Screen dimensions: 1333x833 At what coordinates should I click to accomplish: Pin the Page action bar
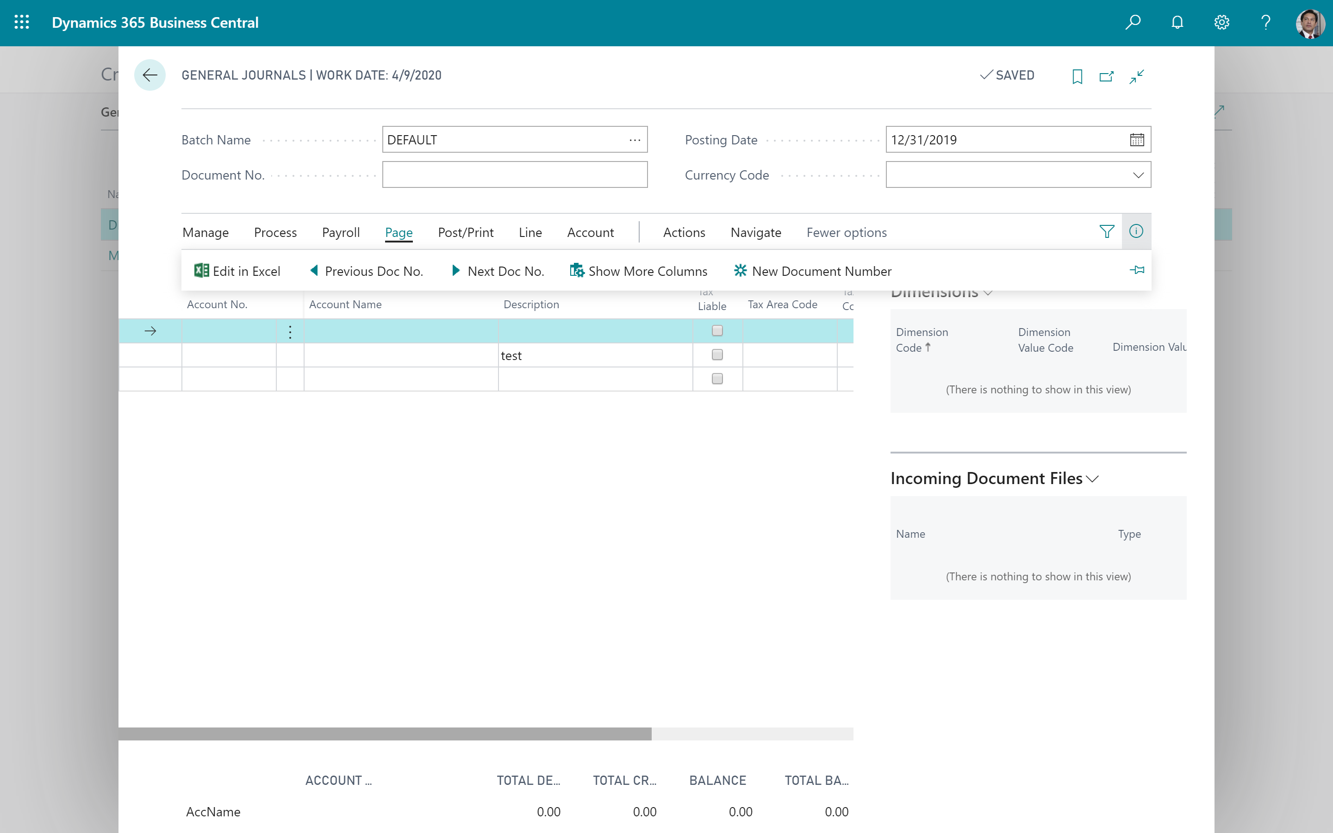click(x=1138, y=270)
